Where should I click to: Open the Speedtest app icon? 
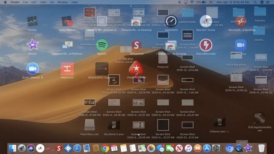[x=171, y=21]
